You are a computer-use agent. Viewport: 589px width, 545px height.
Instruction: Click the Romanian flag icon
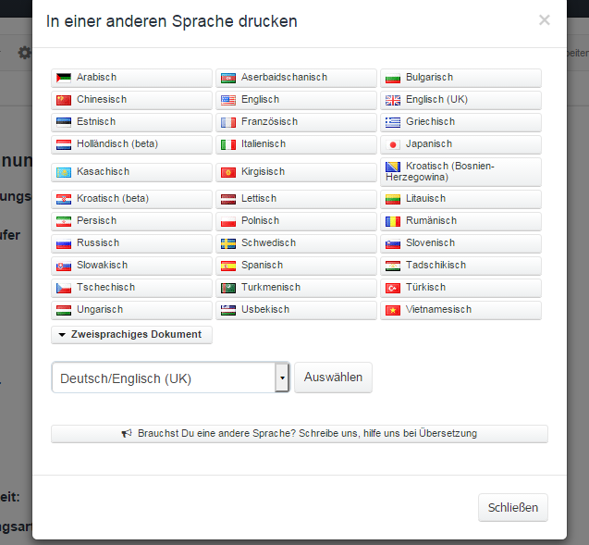[x=393, y=221]
